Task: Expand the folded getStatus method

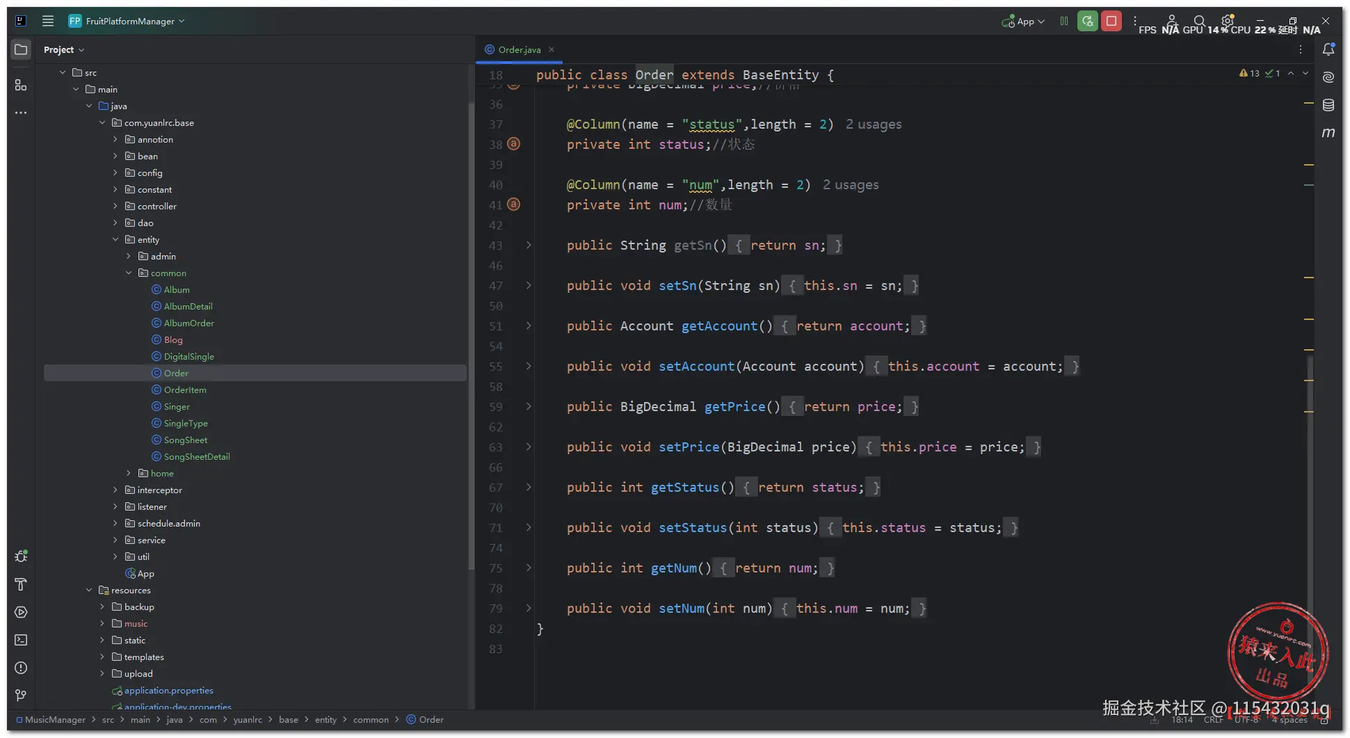Action: (x=529, y=487)
